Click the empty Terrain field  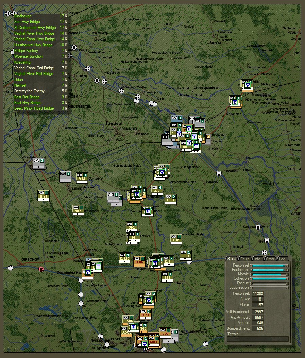tap(258, 339)
